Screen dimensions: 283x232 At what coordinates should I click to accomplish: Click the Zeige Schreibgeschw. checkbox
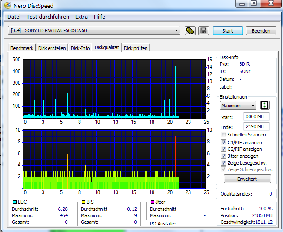coord(223,169)
